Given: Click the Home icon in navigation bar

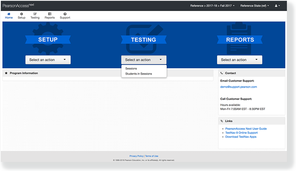Looking at the screenshot, I should [x=9, y=14].
